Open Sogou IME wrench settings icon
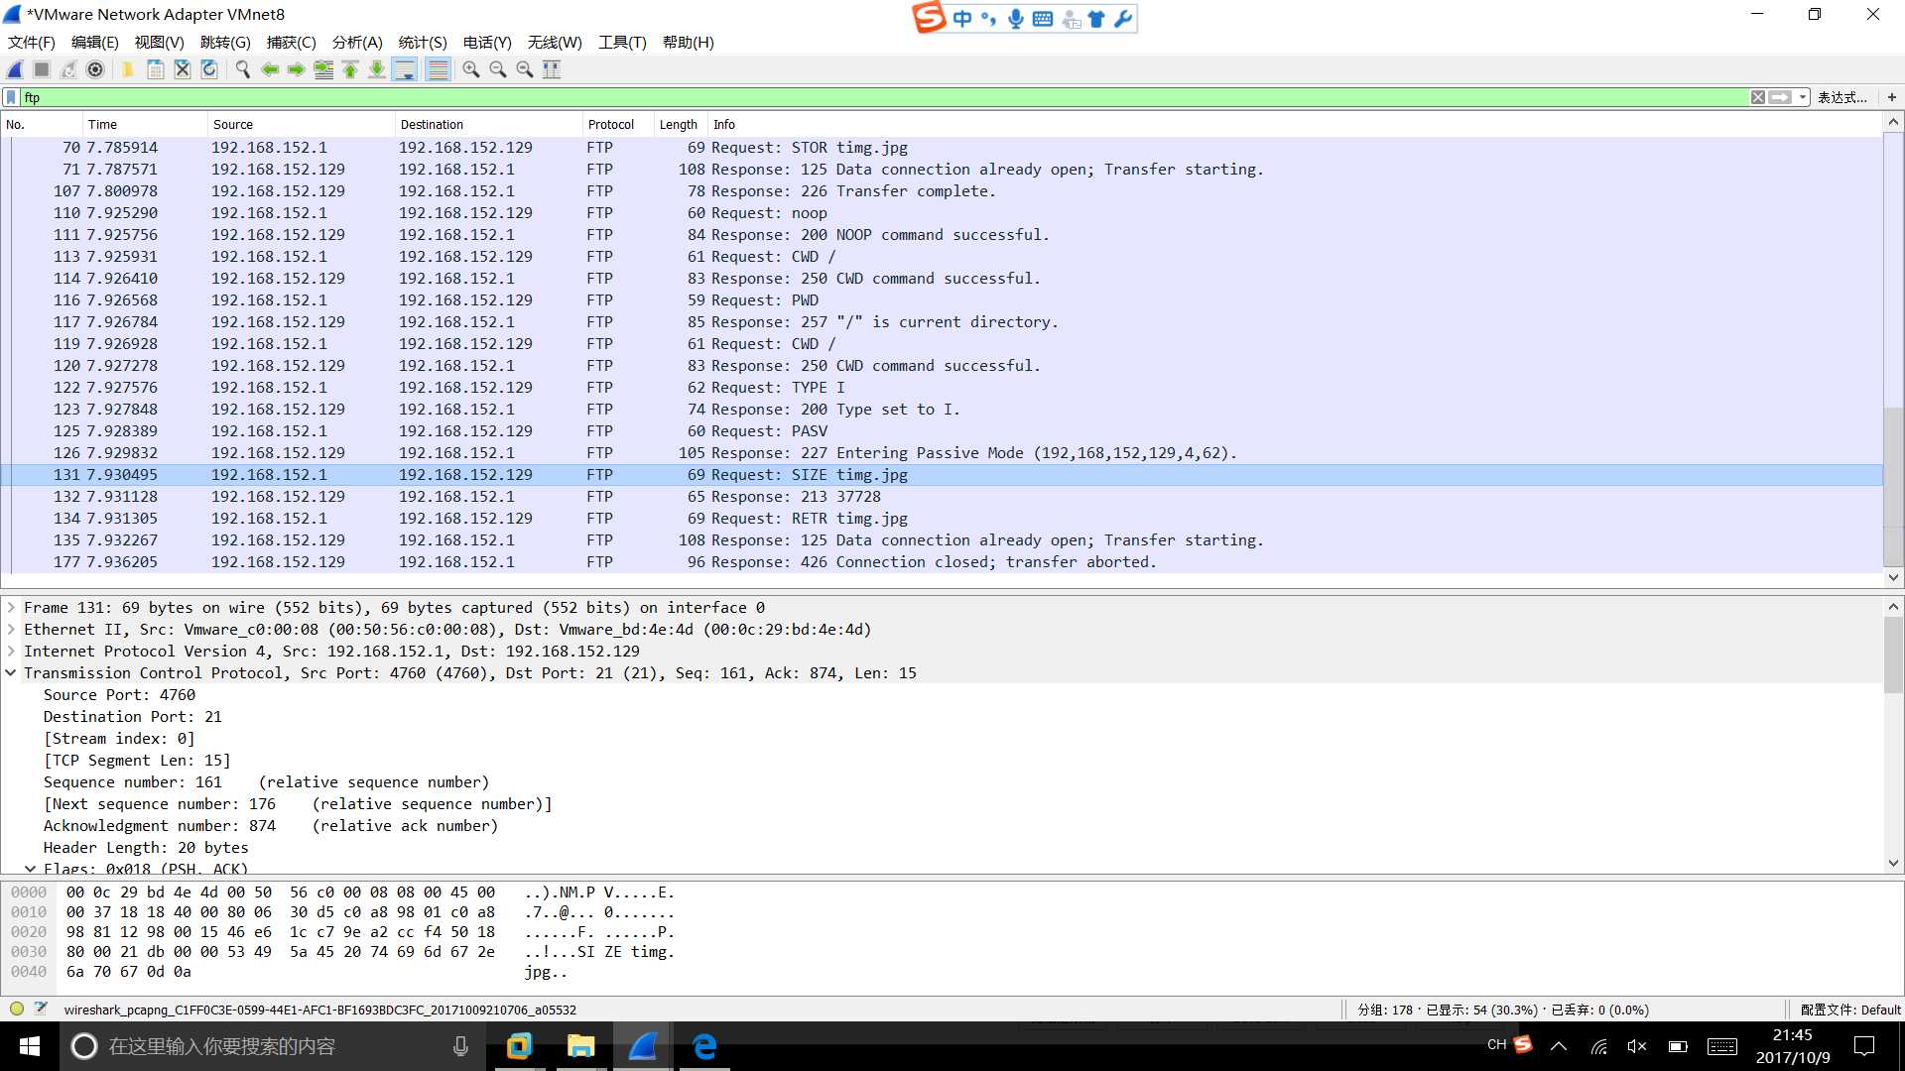Viewport: 1905px width, 1071px height. pos(1122,19)
